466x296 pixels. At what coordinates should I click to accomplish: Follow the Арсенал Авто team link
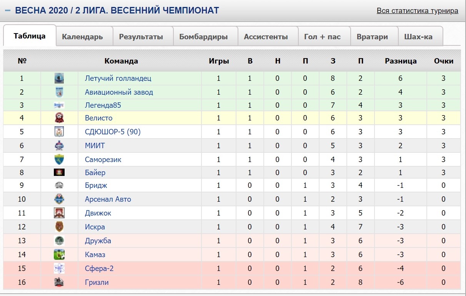click(x=108, y=199)
